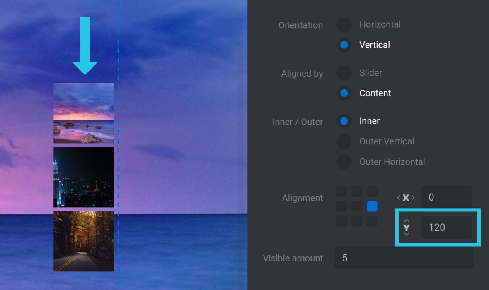This screenshot has width=489, height=290.
Task: Focus the Visible amount field showing 5
Action: (x=404, y=258)
